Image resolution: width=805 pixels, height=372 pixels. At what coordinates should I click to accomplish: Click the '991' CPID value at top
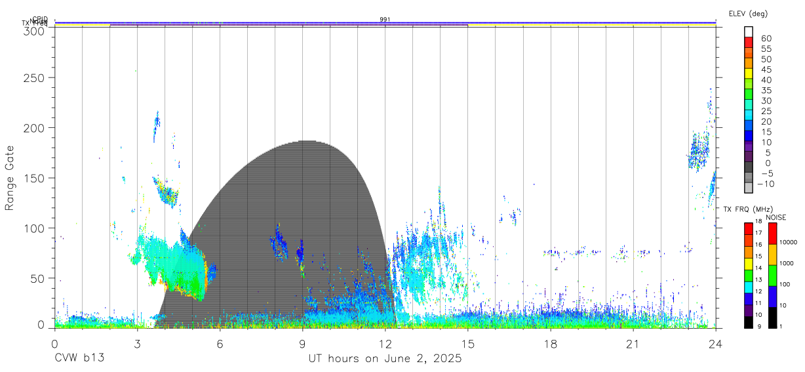point(385,20)
